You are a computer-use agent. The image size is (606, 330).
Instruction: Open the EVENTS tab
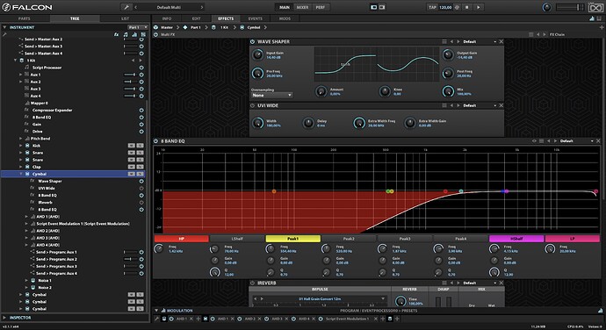point(255,18)
